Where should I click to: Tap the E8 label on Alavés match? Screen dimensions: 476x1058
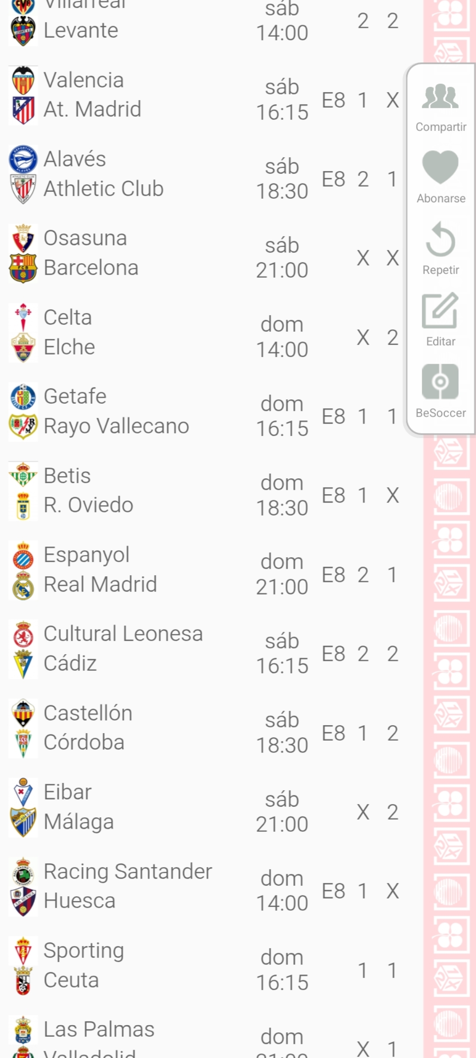pyautogui.click(x=334, y=179)
